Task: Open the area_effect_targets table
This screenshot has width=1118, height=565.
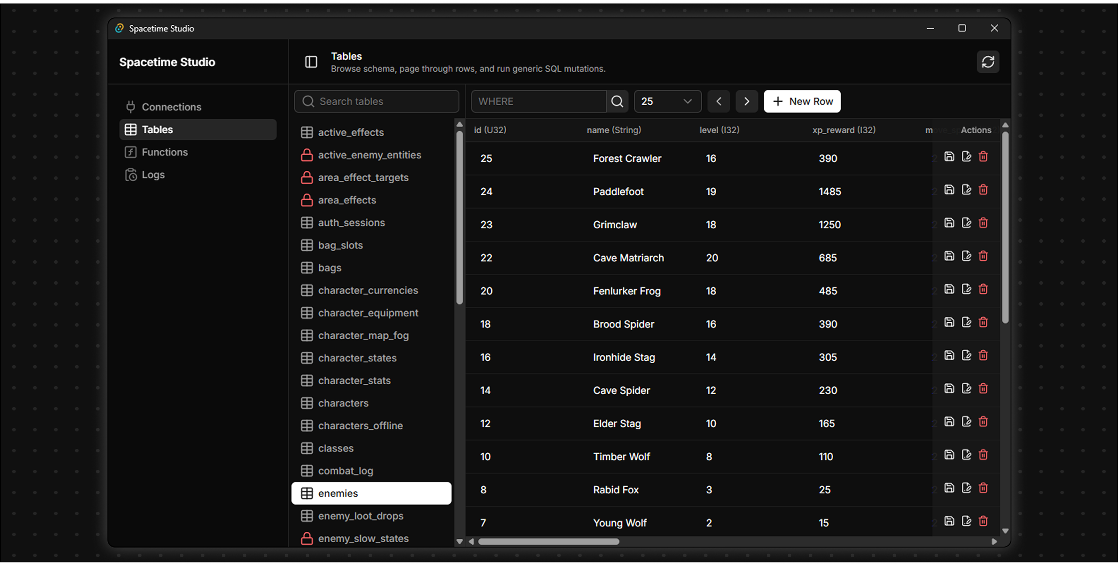Action: (x=371, y=178)
